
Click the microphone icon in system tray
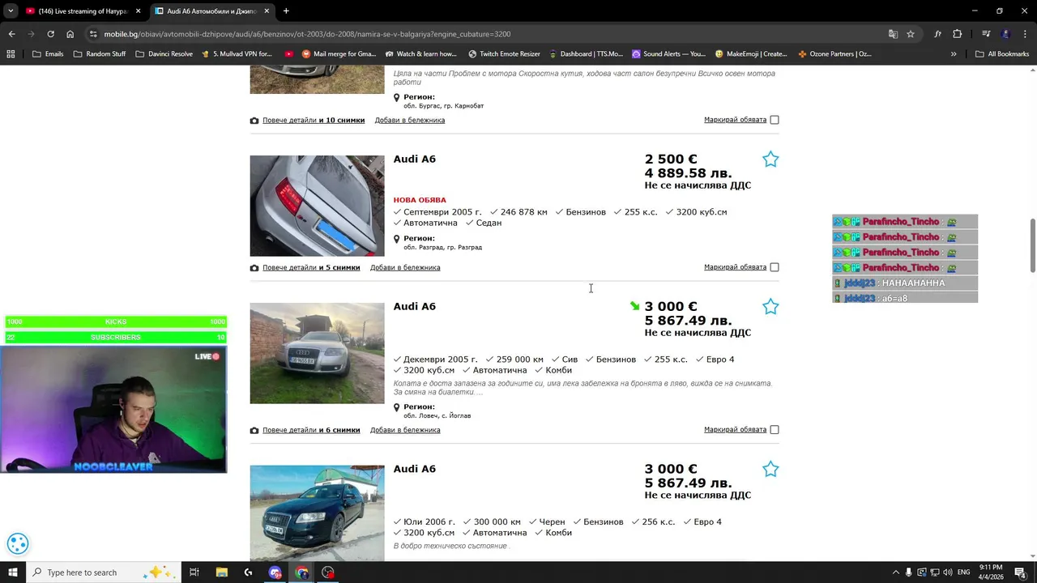908,572
